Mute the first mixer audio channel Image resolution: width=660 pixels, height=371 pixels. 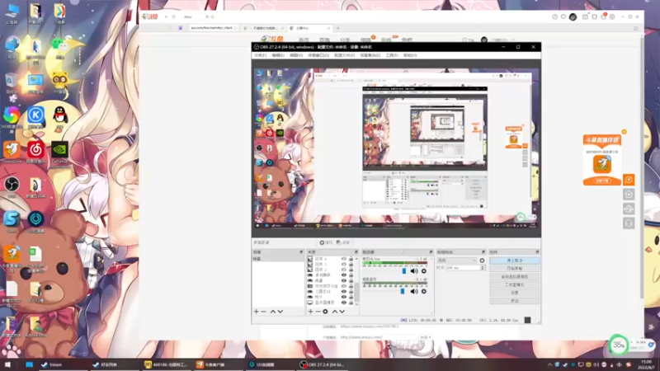414,271
